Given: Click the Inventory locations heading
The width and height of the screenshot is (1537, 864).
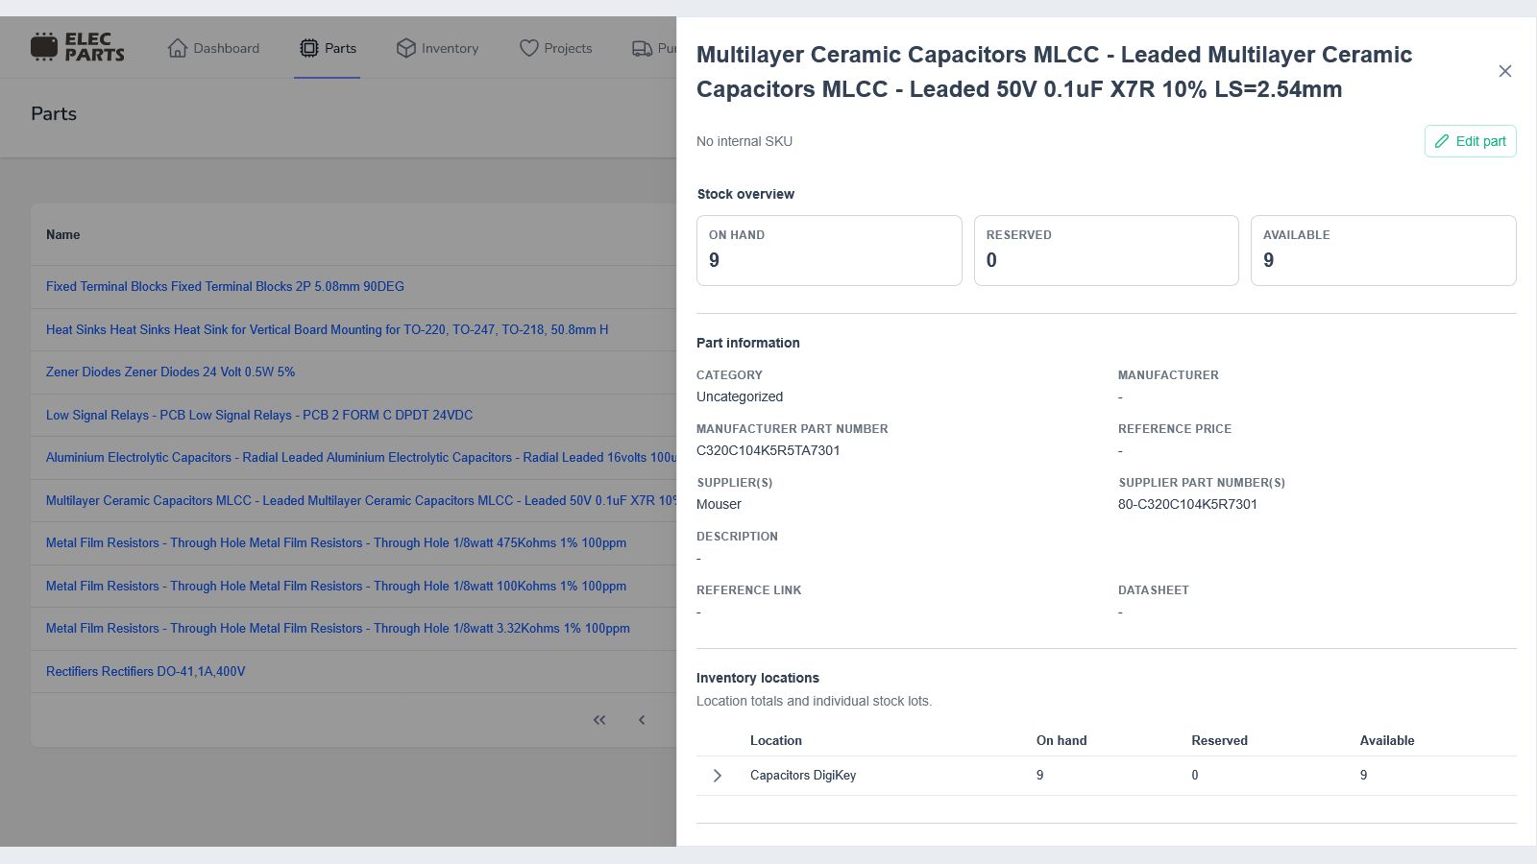Looking at the screenshot, I should coord(758,678).
